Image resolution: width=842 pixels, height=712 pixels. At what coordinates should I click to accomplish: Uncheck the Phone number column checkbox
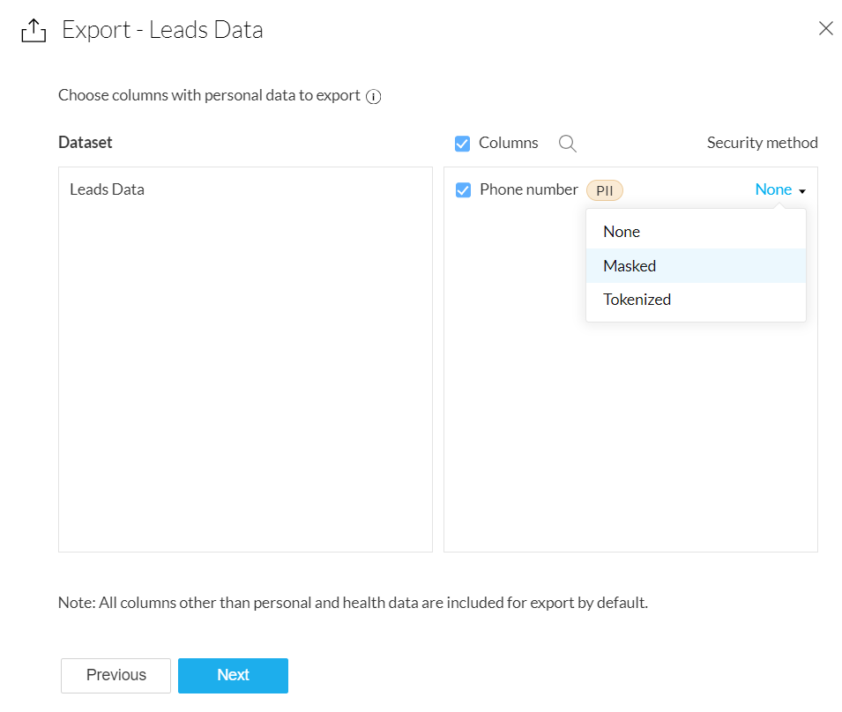pos(463,189)
